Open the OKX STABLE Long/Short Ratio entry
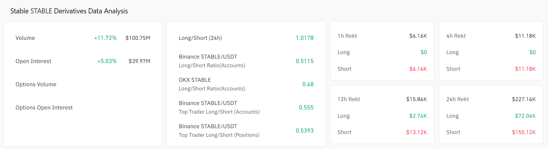This screenshot has width=548, height=149. [x=212, y=84]
